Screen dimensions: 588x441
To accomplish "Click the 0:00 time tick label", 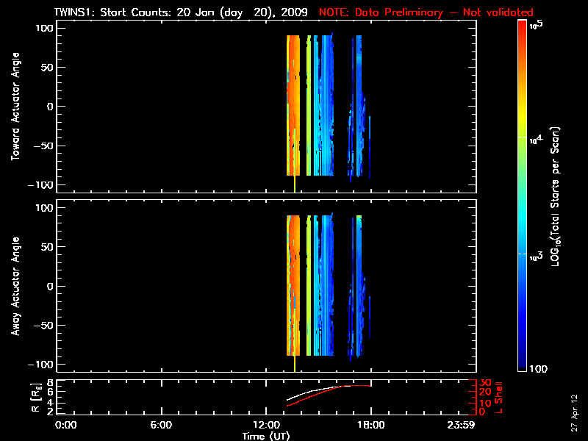I will pyautogui.click(x=65, y=425).
